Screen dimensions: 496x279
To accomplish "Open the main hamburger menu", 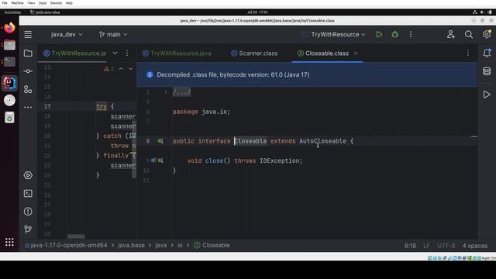I will click(x=28, y=34).
